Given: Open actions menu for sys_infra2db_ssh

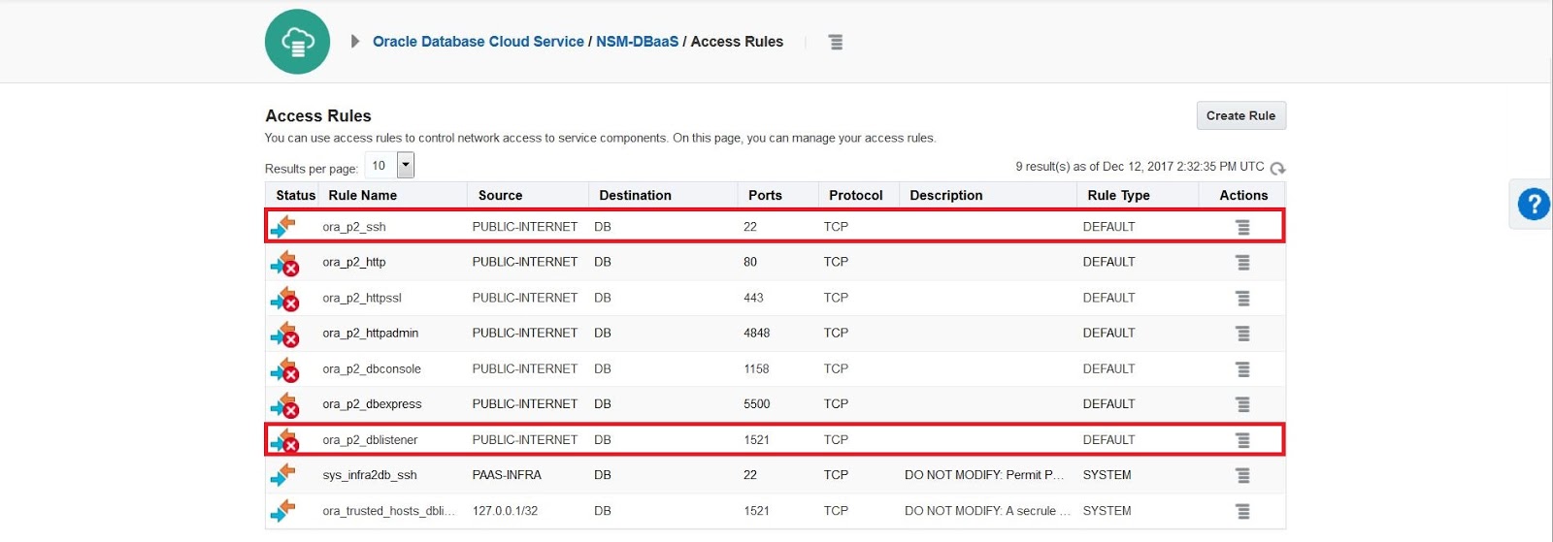Looking at the screenshot, I should [x=1242, y=476].
